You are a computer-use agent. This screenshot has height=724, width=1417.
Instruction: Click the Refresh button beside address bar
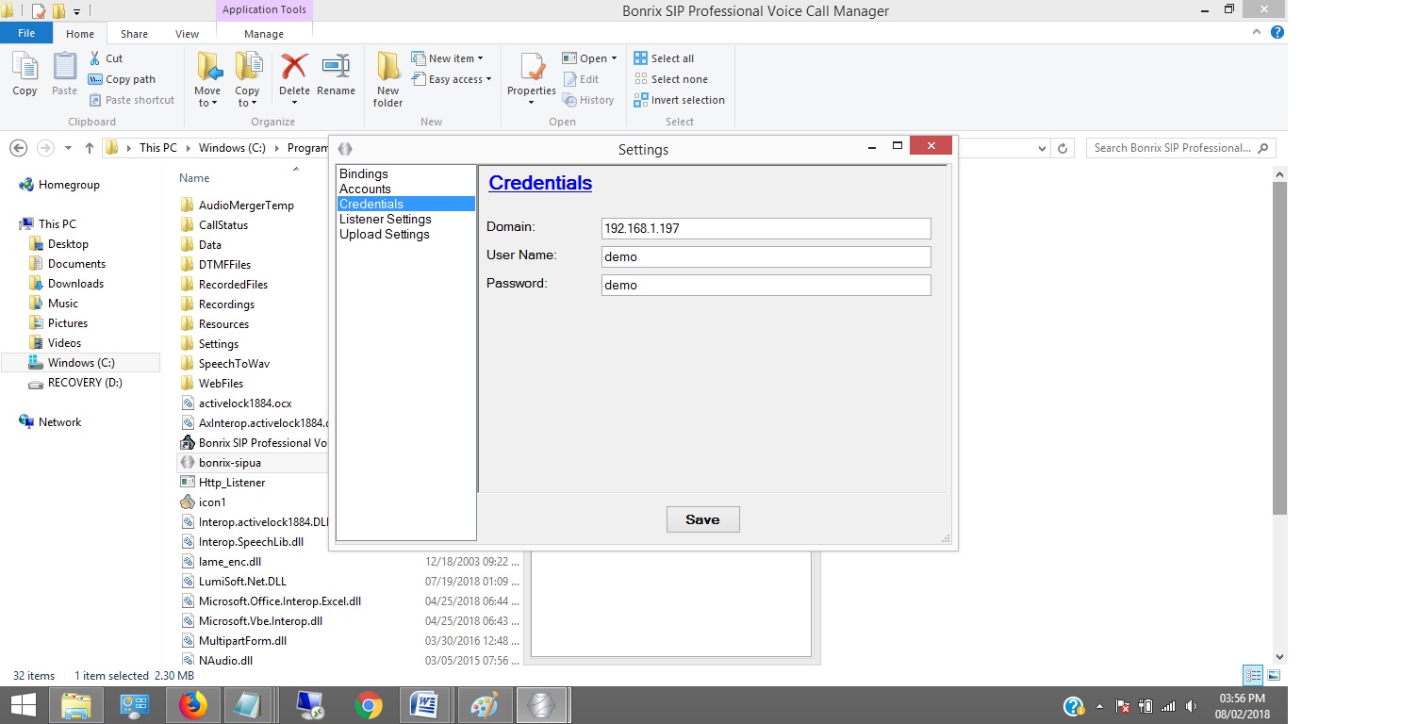(x=1063, y=148)
